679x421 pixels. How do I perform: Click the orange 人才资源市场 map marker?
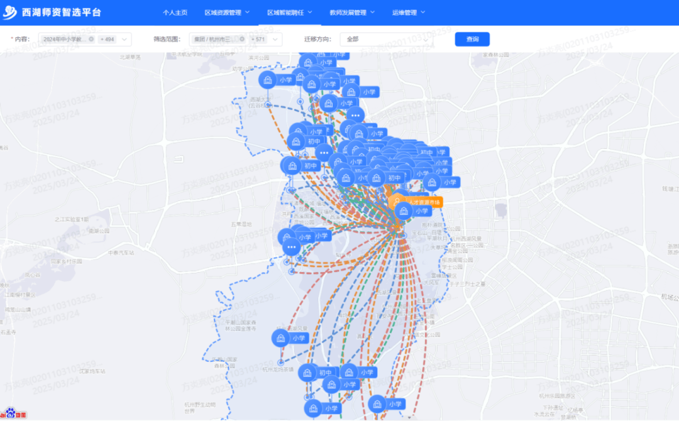[416, 202]
